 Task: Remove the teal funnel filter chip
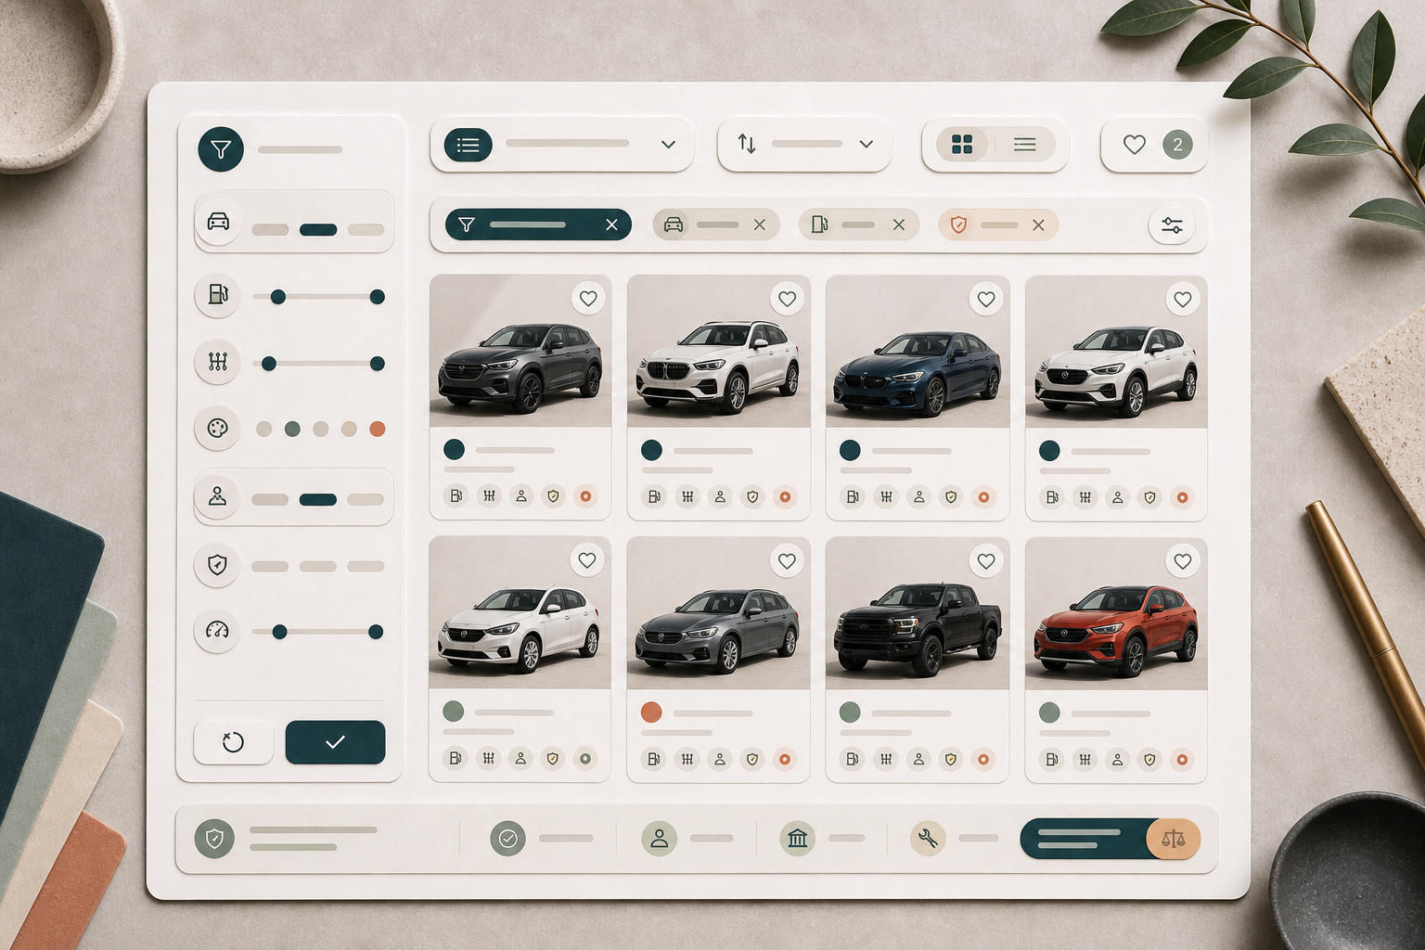click(x=611, y=225)
